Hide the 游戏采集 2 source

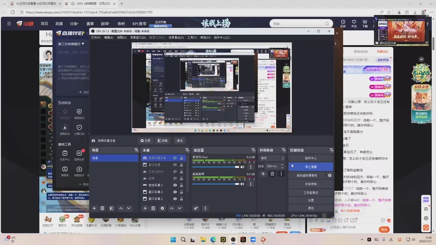175,185
